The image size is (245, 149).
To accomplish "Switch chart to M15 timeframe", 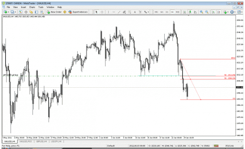I will [178, 12].
